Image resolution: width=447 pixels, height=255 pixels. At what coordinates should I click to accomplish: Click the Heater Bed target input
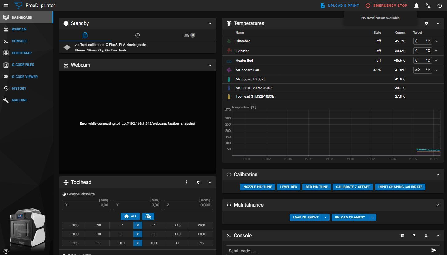point(422,60)
